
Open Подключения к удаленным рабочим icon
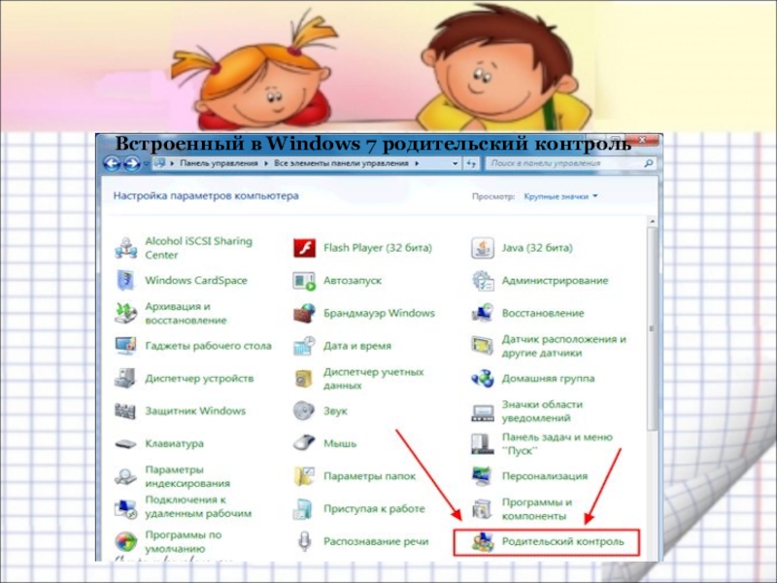coord(126,508)
